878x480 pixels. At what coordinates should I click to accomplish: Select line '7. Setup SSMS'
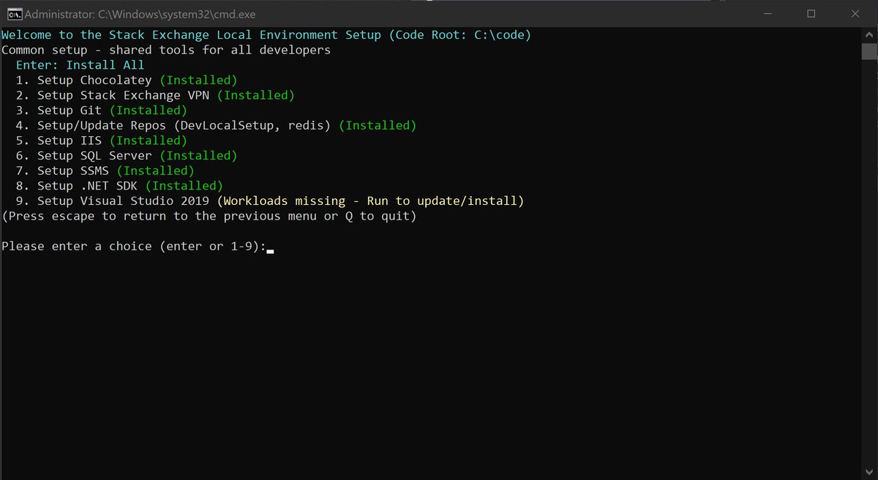pyautogui.click(x=105, y=170)
